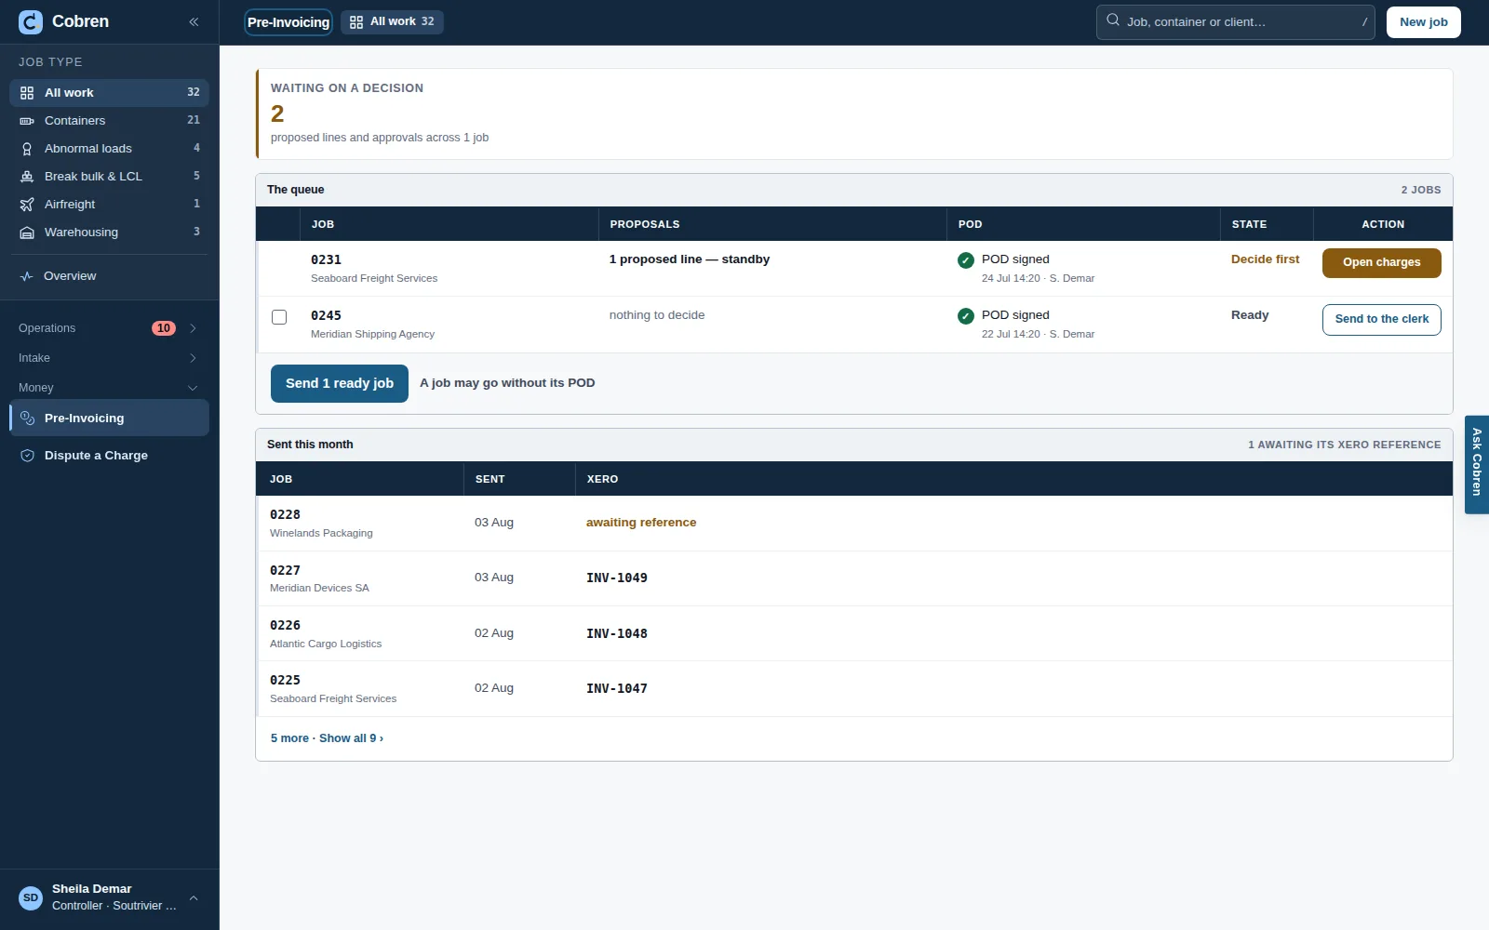Click the All work grid icon in sidebar
Viewport: 1489px width, 930px height.
[27, 93]
